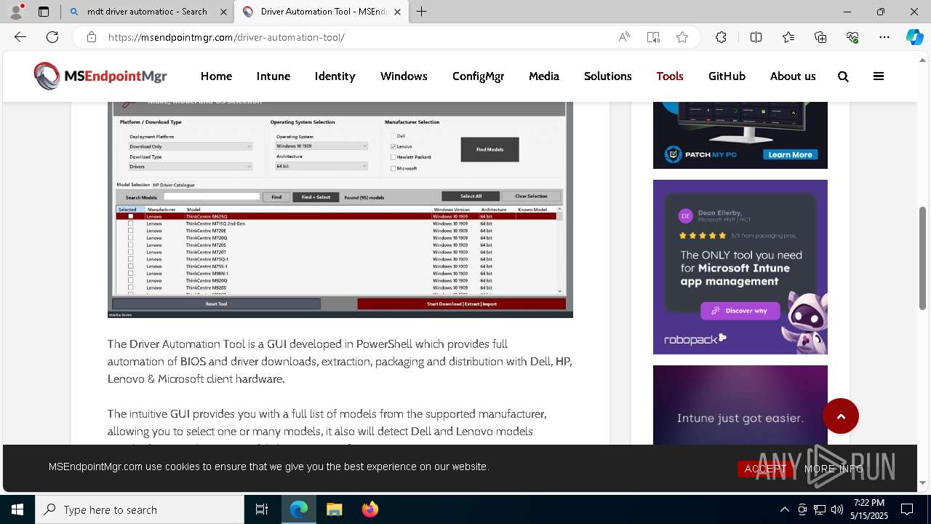
Task: Open the Intune just got easier ad
Action: (740, 405)
